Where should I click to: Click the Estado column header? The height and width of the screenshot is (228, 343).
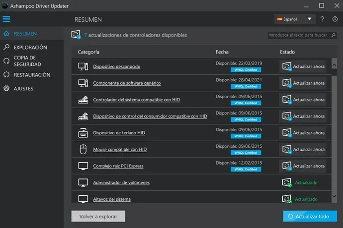click(x=287, y=52)
